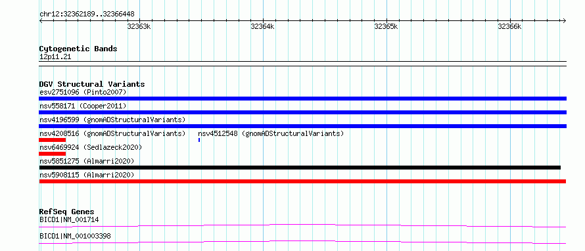This screenshot has height=251, width=585.
Task: Click the 32366k ruler position
Action: click(509, 26)
